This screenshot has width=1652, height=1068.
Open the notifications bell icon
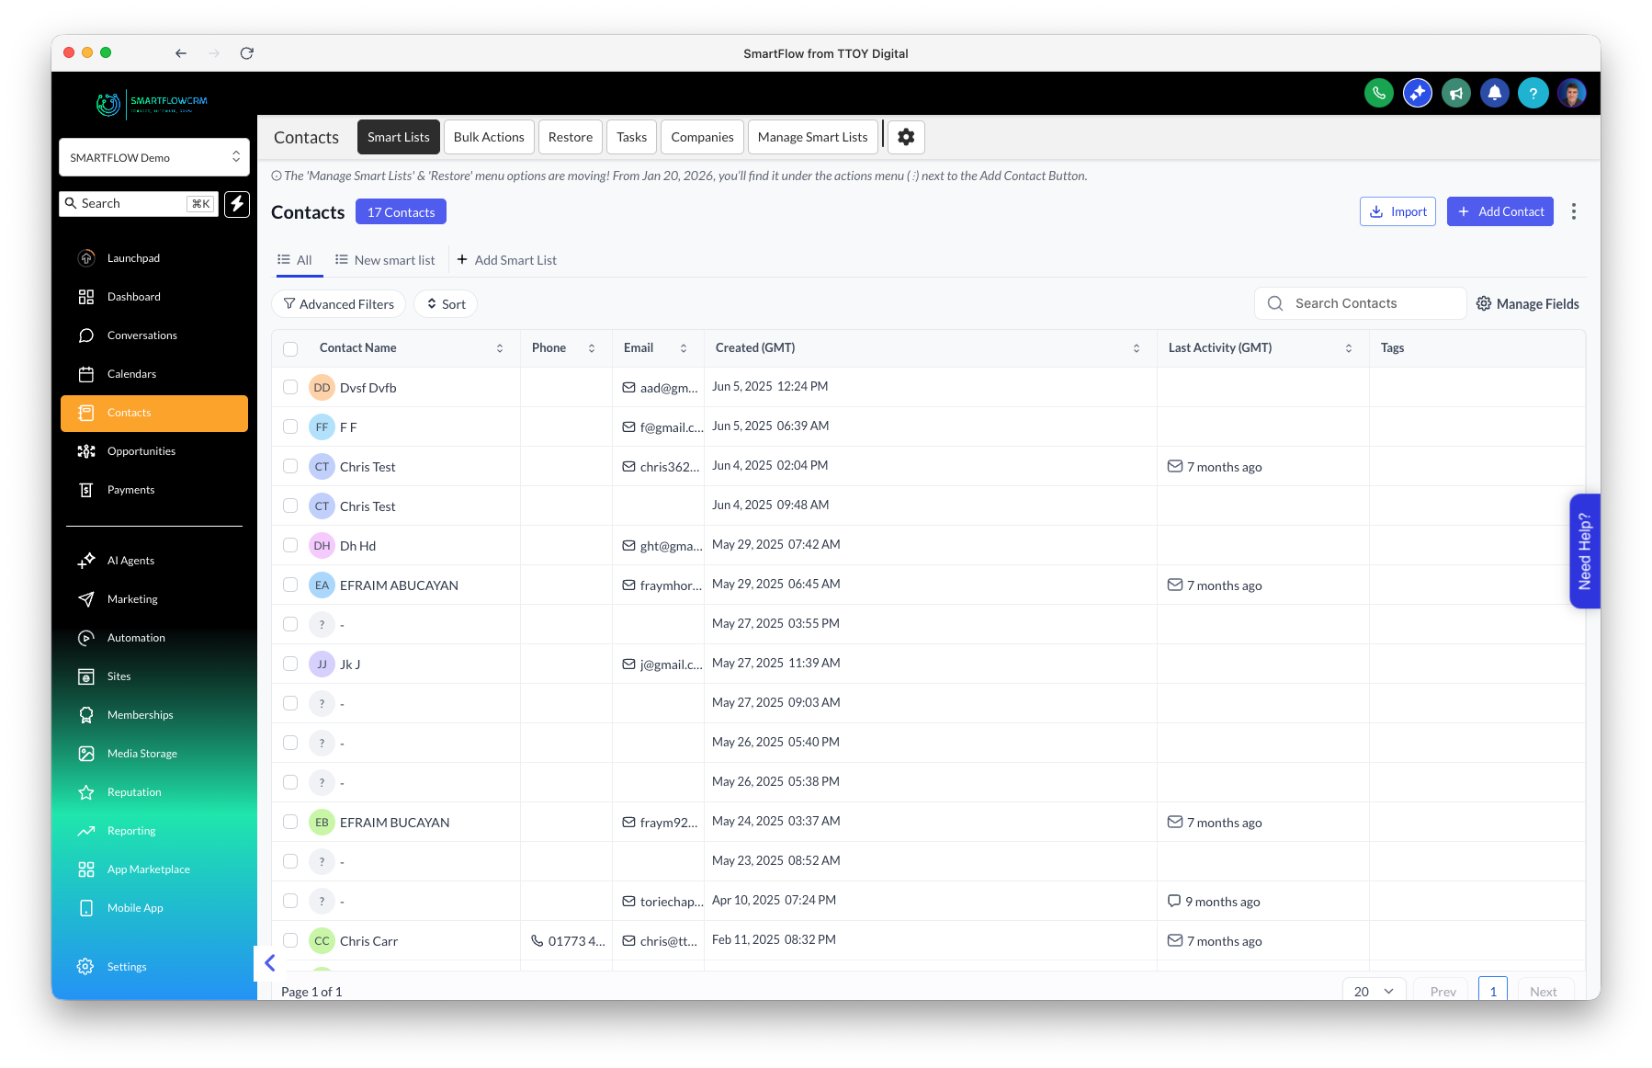(x=1495, y=93)
